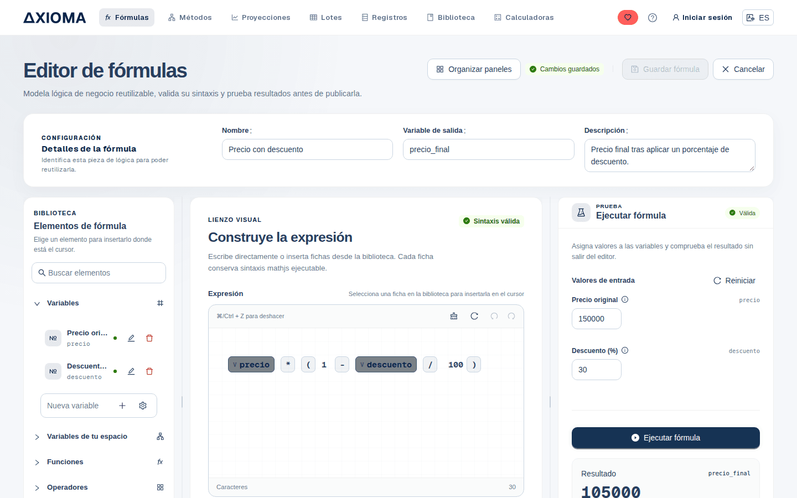
Task: Open the ES language selector
Action: [x=758, y=18]
